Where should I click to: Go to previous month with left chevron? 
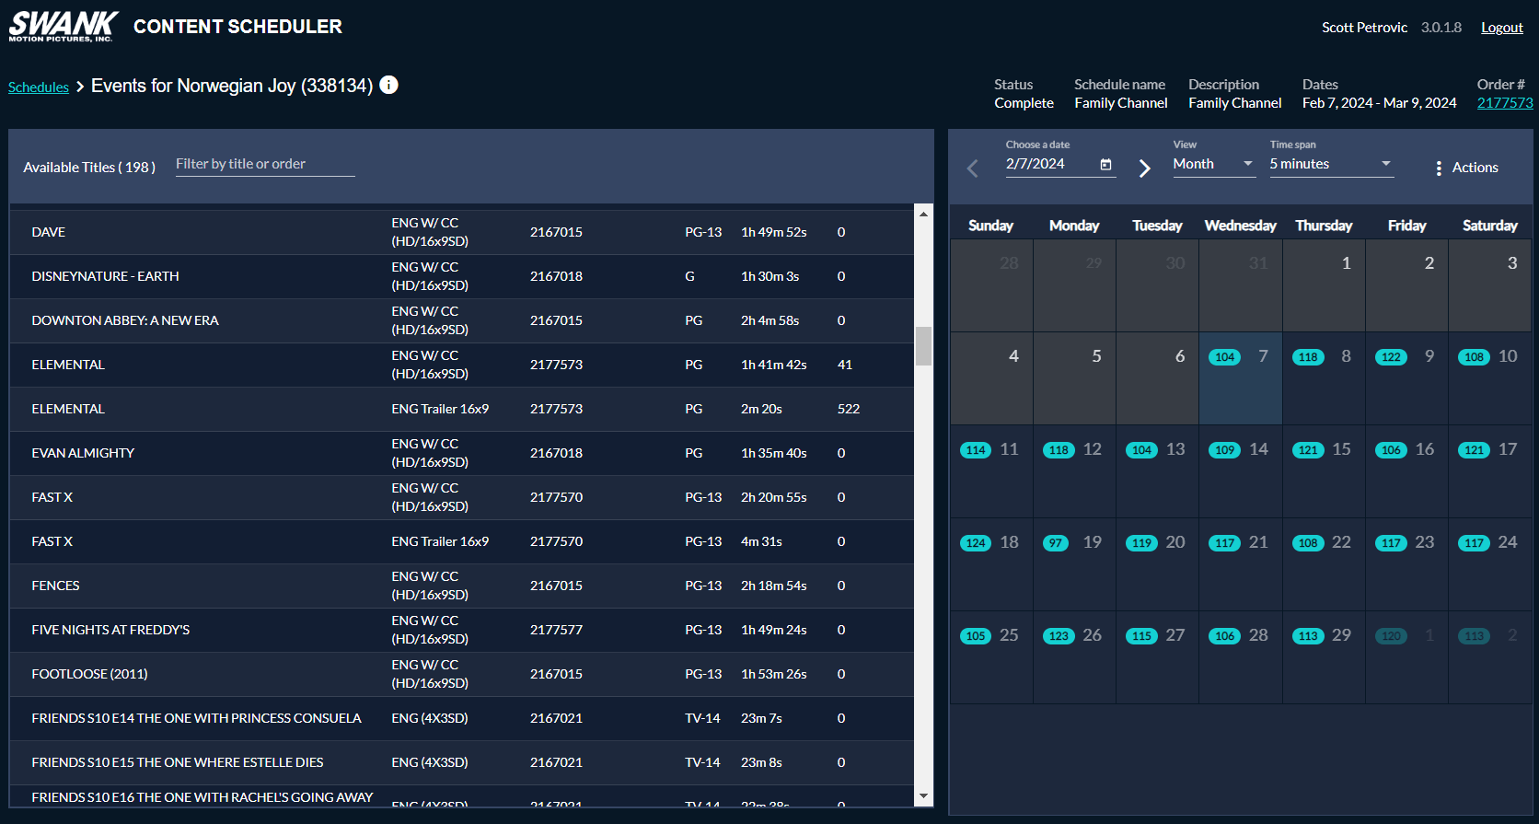pos(973,168)
